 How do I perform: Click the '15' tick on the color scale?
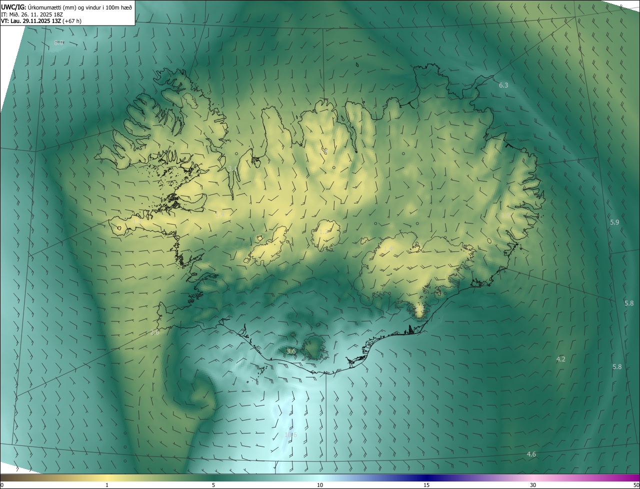click(426, 485)
